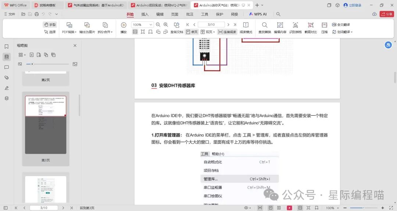Go to last page in ribbon

(x=235, y=25)
